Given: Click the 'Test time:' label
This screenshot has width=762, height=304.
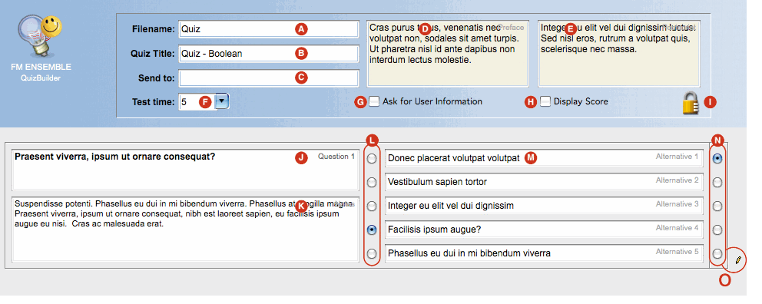Looking at the screenshot, I should [x=153, y=102].
